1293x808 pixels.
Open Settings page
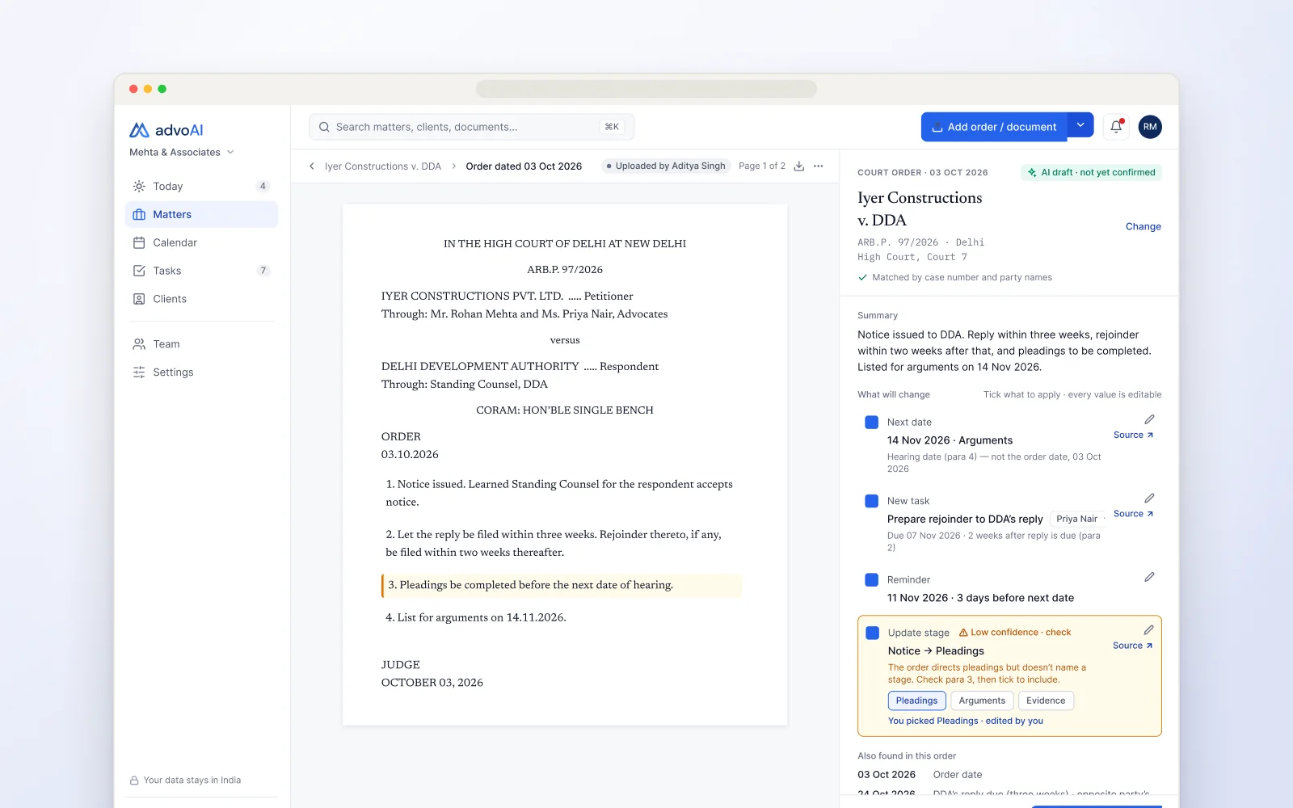click(202, 372)
